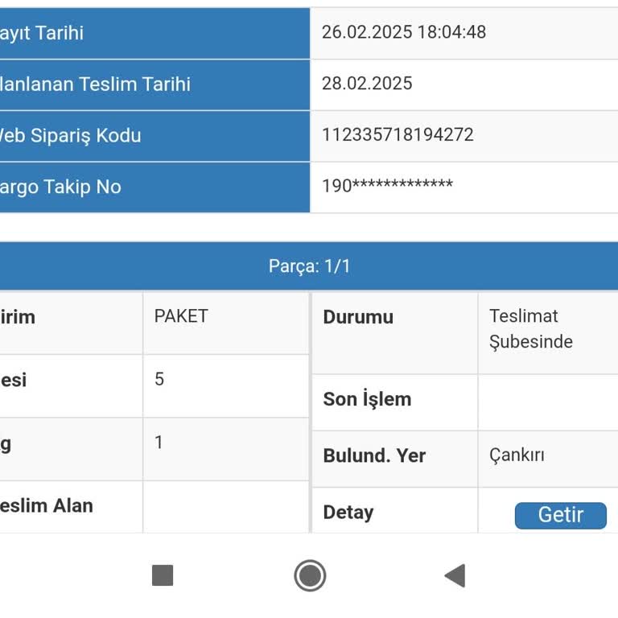Click the Kargo Takip No label
This screenshot has width=618, height=618.
(60, 187)
